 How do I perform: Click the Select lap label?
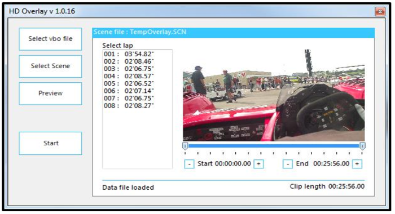[117, 46]
